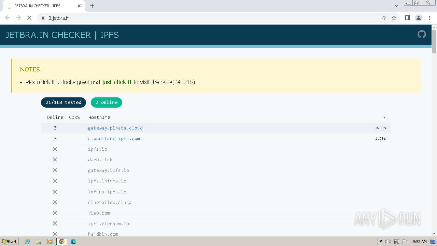Click the 0.39s response time
Viewport: 437px width, 246px height.
tap(381, 128)
